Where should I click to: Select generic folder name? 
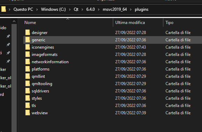pyautogui.click(x=38, y=40)
